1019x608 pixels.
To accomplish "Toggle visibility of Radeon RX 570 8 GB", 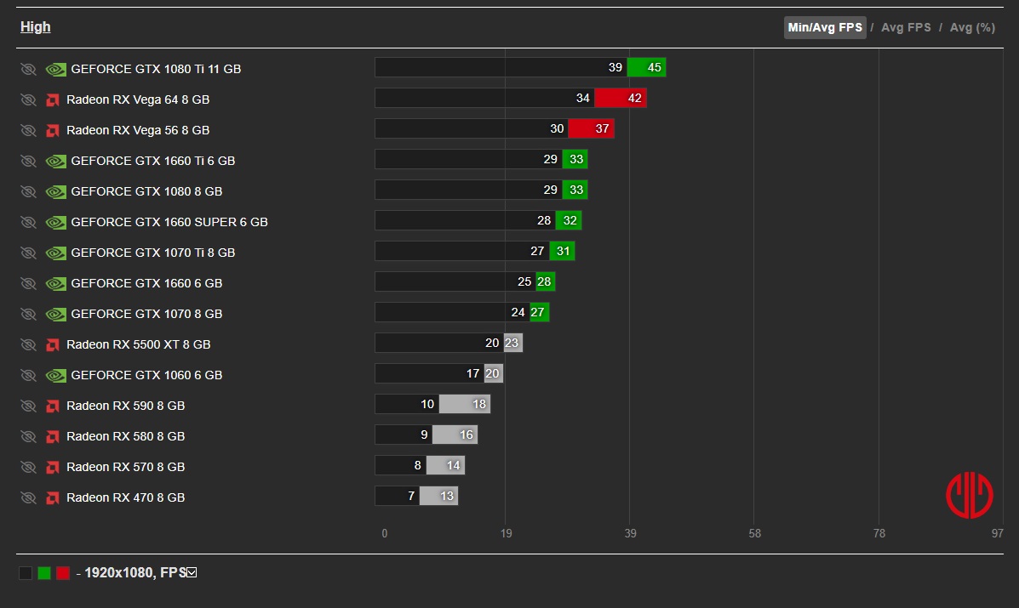I will point(28,467).
